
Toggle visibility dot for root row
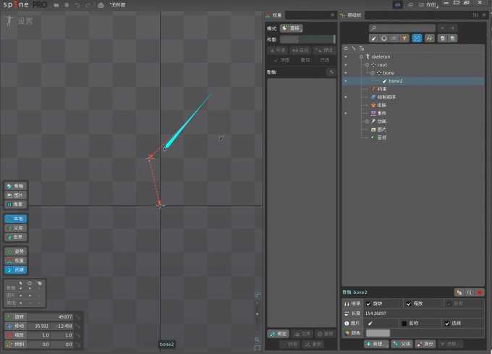click(346, 65)
